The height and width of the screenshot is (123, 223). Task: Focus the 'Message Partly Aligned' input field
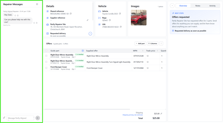tap(20, 118)
